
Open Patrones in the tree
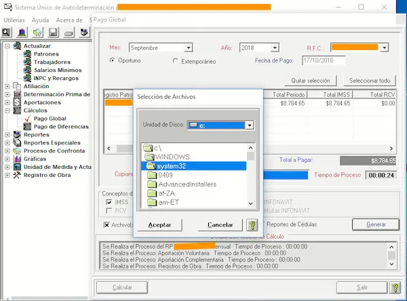click(x=46, y=54)
